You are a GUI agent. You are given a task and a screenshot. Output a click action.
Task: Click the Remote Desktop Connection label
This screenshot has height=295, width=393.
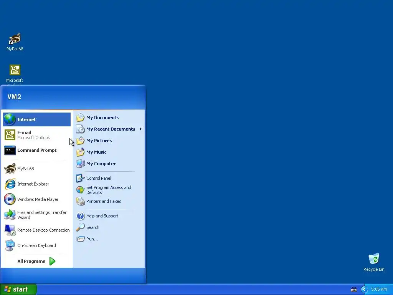[43, 230]
